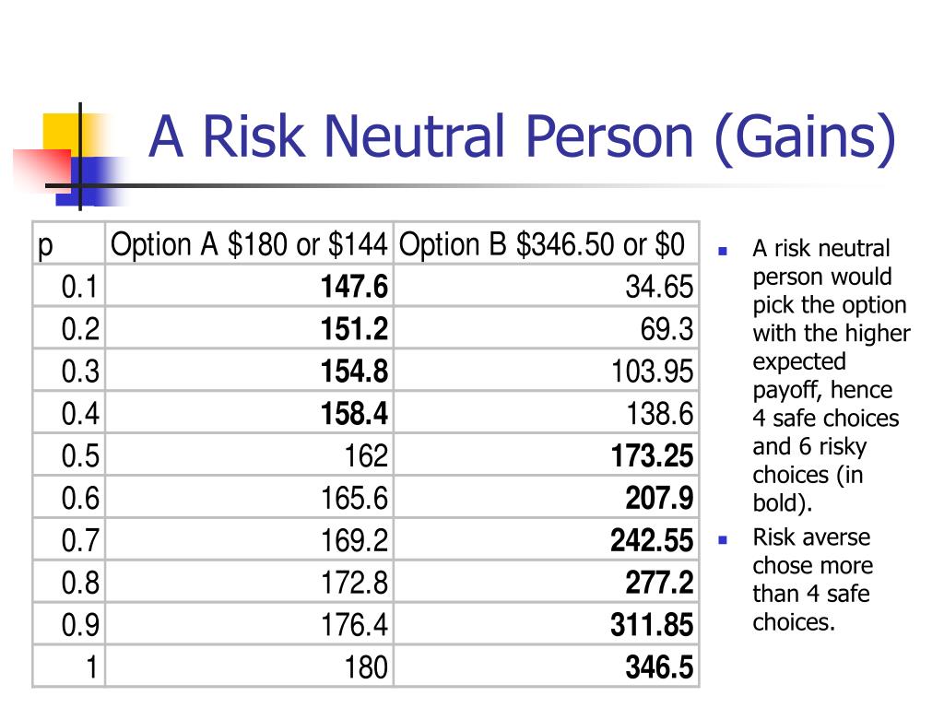The image size is (944, 708).
Task: Click the red square in the title decoration
Action: point(41,170)
